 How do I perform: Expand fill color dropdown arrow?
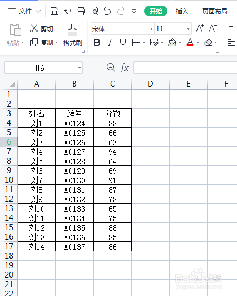point(180,43)
